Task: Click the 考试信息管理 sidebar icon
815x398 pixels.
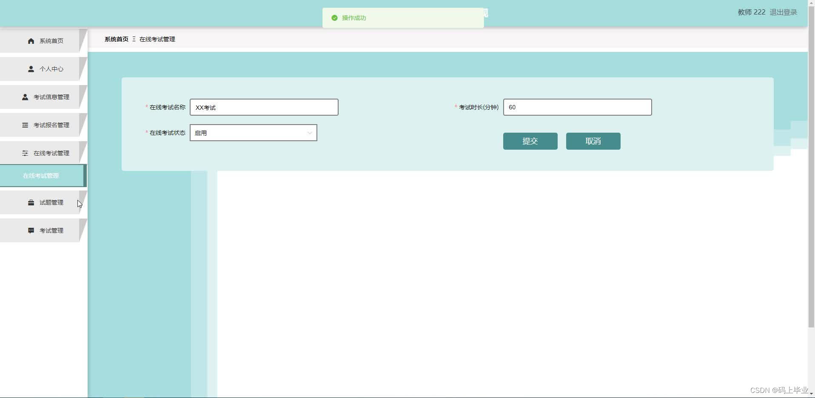Action: [24, 97]
